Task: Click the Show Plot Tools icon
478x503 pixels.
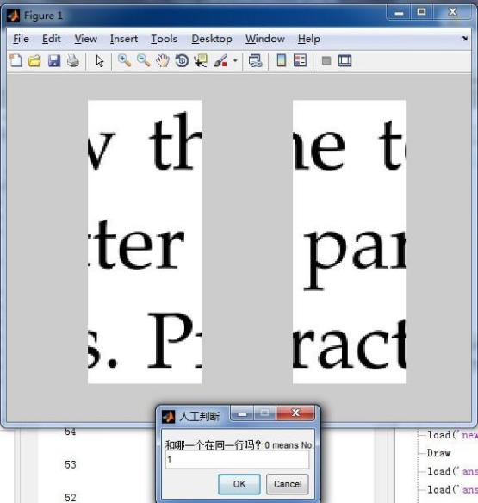Action: pos(345,60)
